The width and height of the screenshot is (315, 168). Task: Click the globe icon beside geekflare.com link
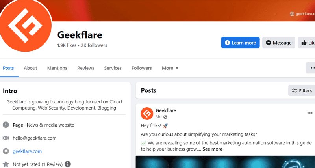pos(6,151)
